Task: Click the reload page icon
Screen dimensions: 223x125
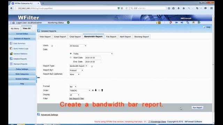Action: point(126,8)
